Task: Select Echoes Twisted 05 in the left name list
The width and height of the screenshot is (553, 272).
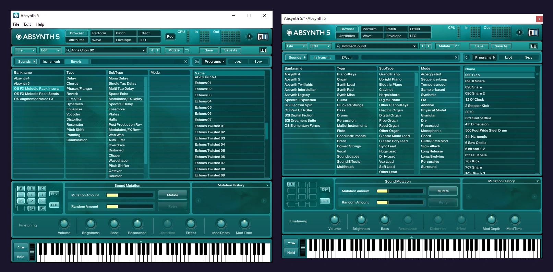Action: (210, 151)
